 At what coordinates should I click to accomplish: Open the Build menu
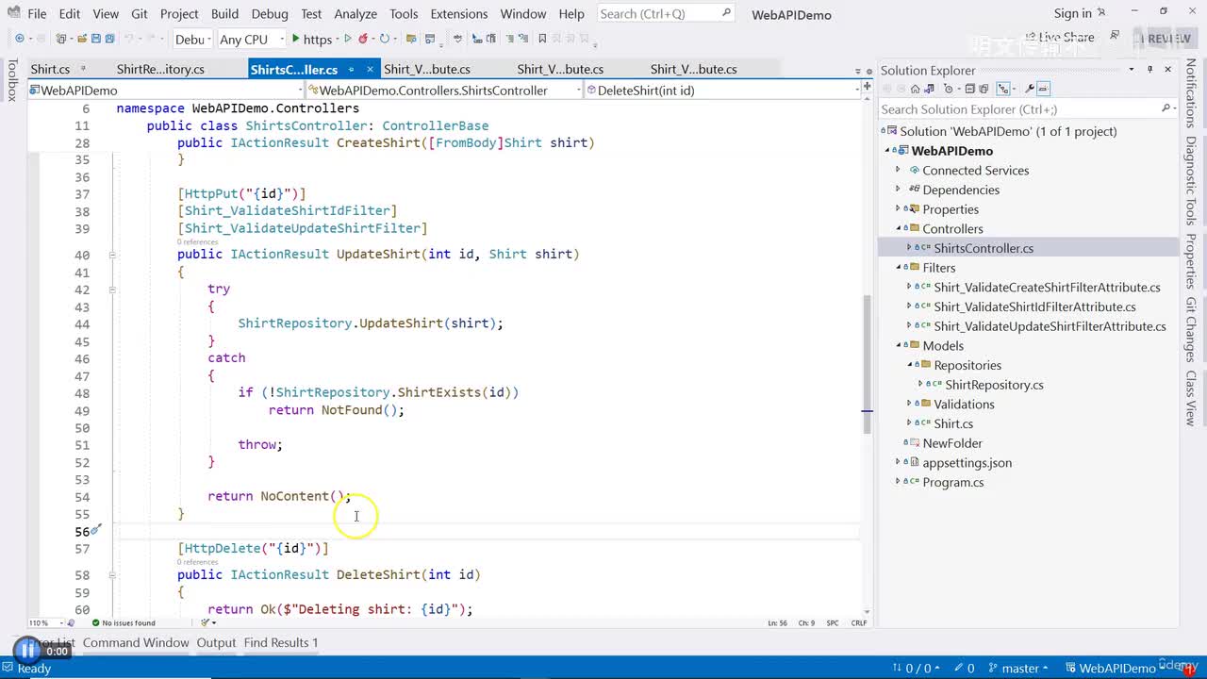pos(224,13)
